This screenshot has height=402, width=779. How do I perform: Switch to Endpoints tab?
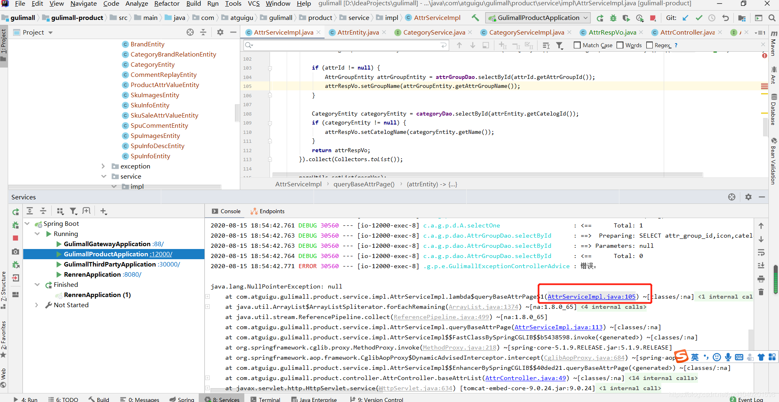tap(268, 211)
